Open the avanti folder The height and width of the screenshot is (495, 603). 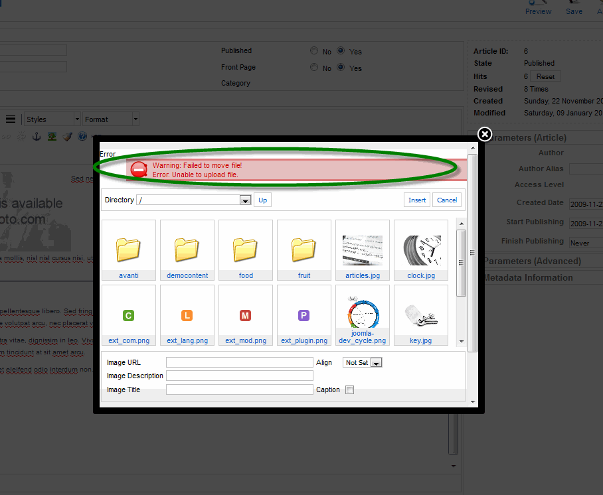(x=128, y=249)
